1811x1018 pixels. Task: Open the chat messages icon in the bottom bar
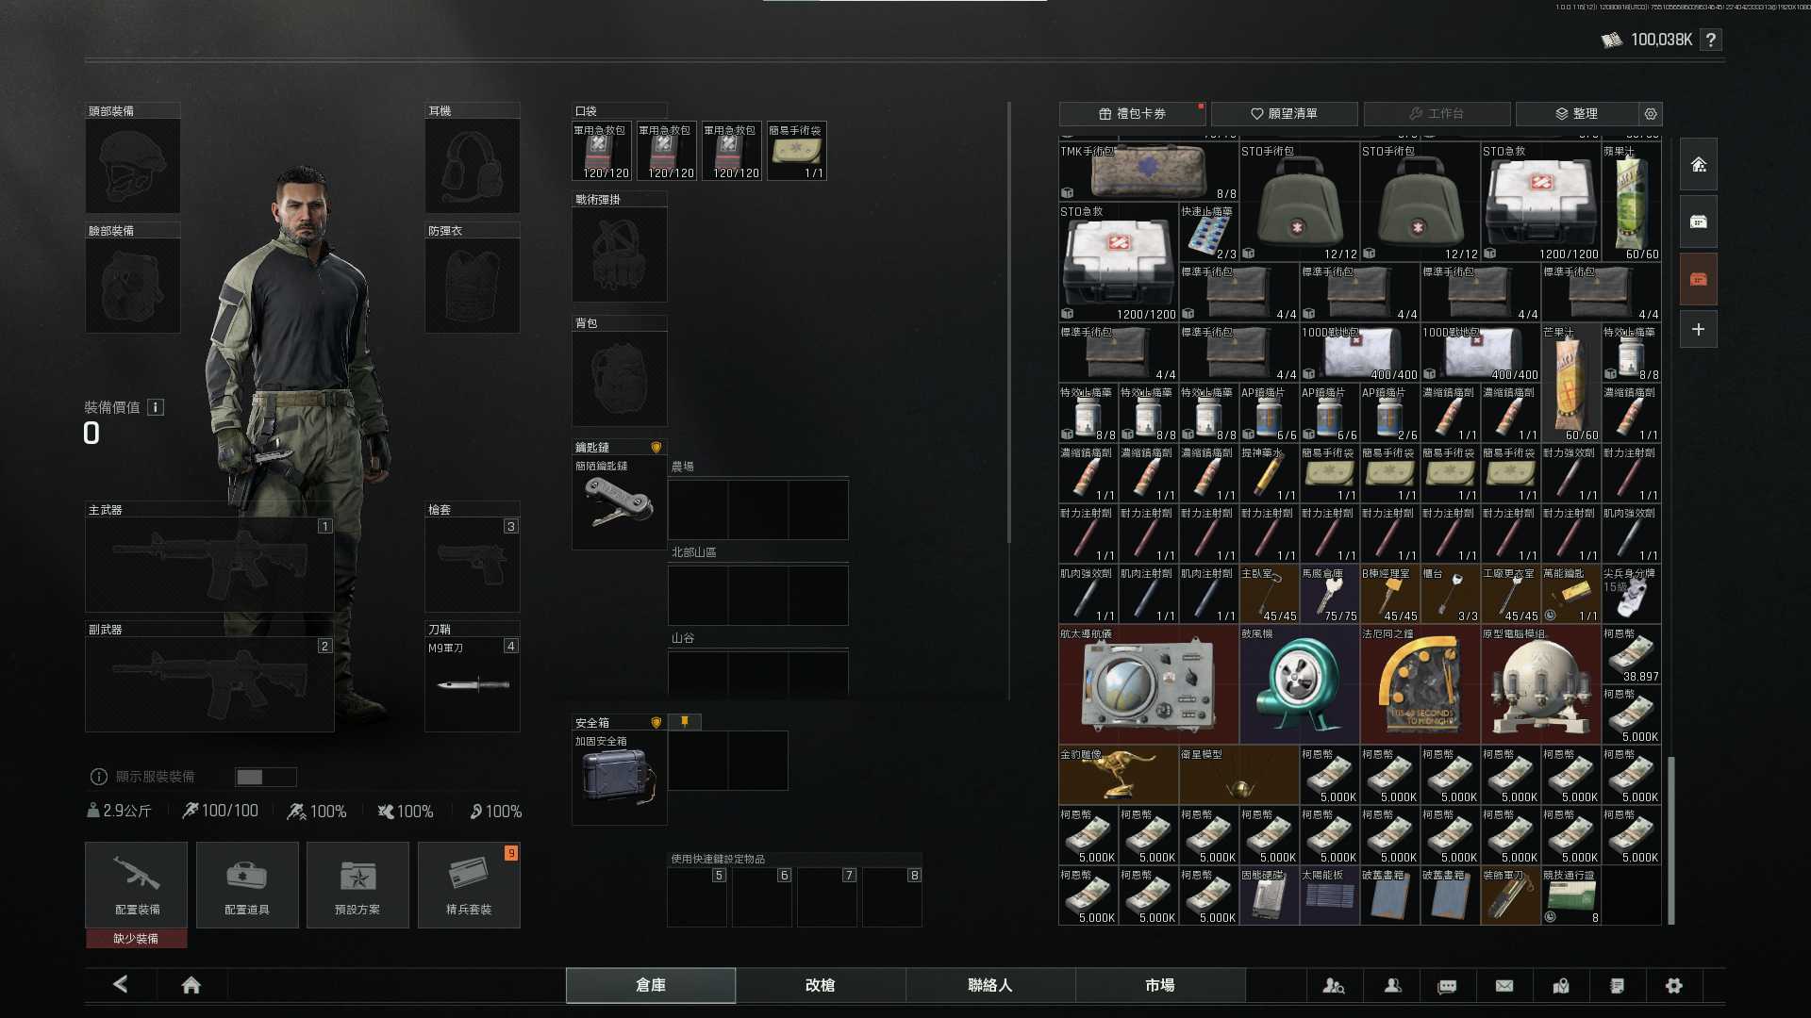click(1447, 986)
